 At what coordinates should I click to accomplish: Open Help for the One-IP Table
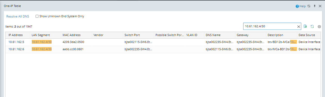[x=300, y=6]
